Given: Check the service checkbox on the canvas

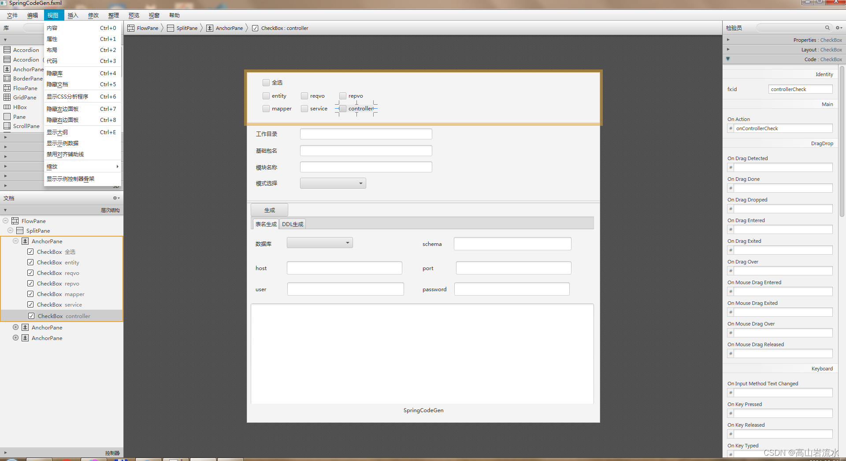Looking at the screenshot, I should coord(304,109).
